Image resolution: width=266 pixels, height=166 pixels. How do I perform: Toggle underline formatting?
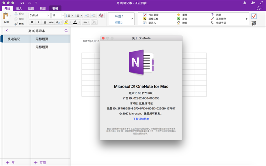tap(45, 22)
